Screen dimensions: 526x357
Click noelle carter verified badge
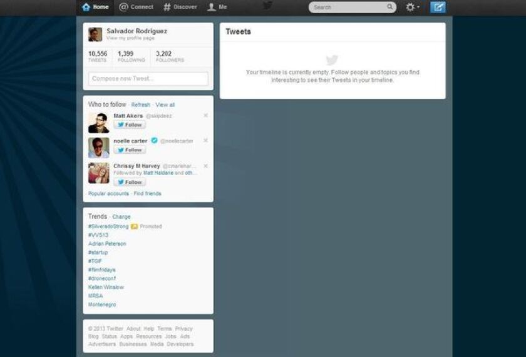154,140
